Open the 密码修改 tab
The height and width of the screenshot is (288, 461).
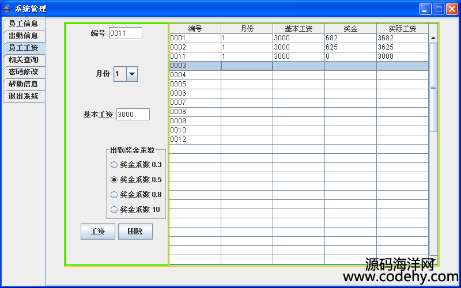click(24, 72)
